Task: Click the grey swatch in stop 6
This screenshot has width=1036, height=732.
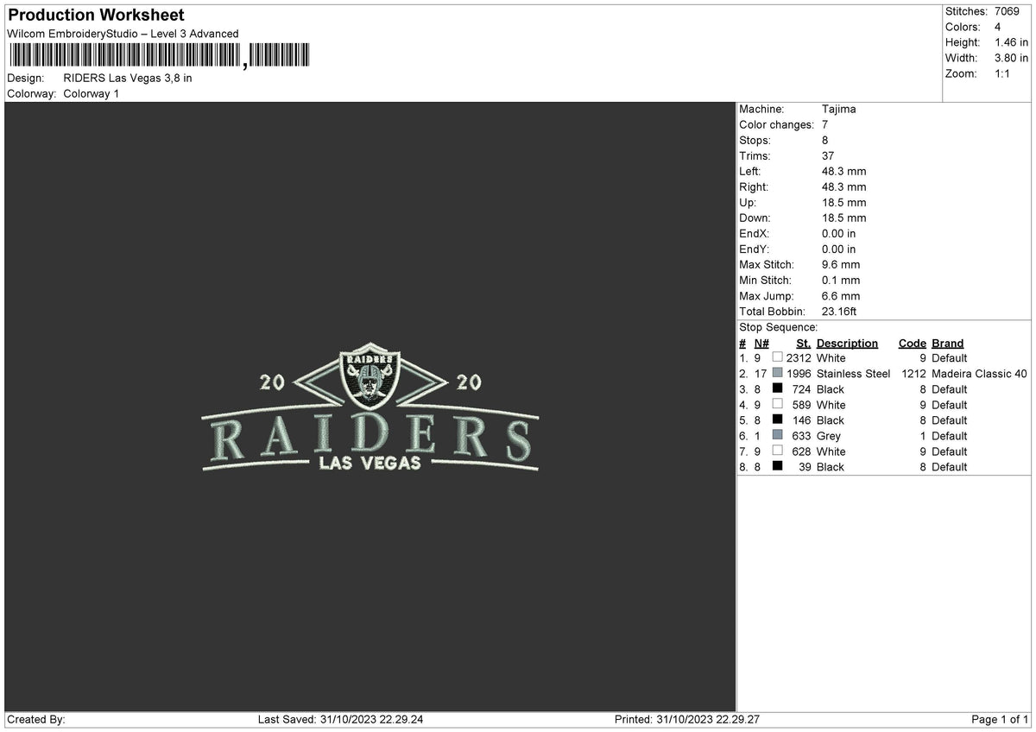Action: (778, 435)
